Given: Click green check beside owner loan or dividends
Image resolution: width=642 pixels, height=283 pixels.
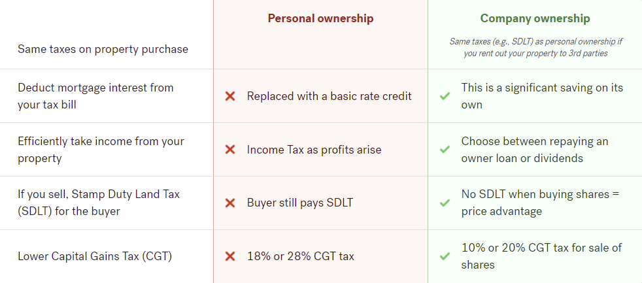Looking at the screenshot, I should (x=445, y=150).
